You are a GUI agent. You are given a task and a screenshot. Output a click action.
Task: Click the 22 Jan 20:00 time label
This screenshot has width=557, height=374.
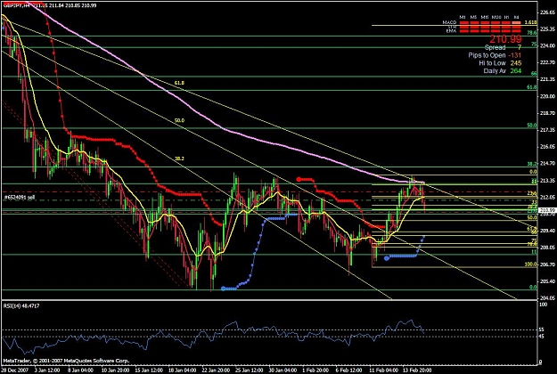pyautogui.click(x=216, y=370)
